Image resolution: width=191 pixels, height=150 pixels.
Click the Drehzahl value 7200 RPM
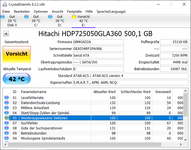tap(174, 56)
